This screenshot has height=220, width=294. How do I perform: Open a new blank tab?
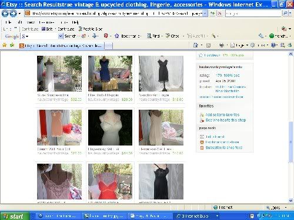[x=108, y=46]
